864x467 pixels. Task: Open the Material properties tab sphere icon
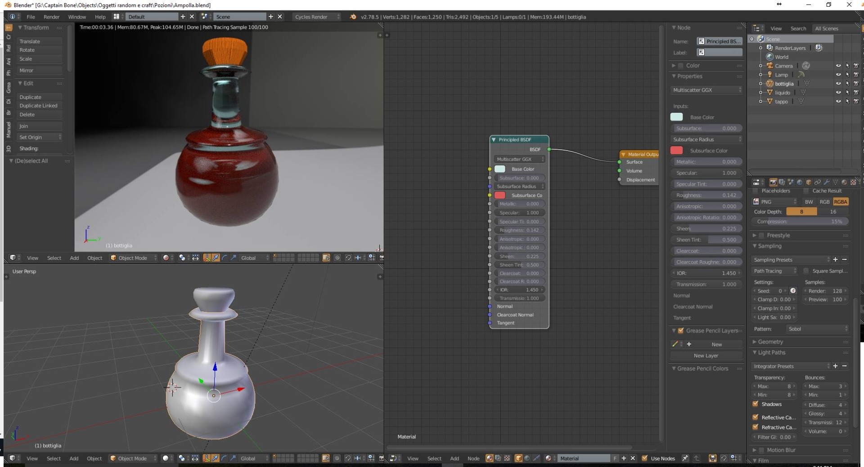coord(844,182)
